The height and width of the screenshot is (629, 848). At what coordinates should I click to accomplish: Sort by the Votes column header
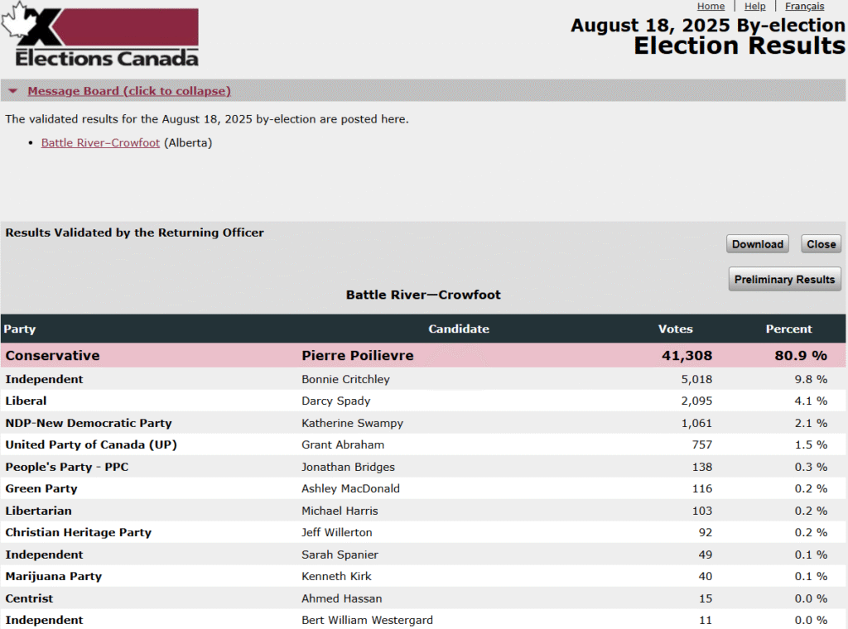coord(675,329)
